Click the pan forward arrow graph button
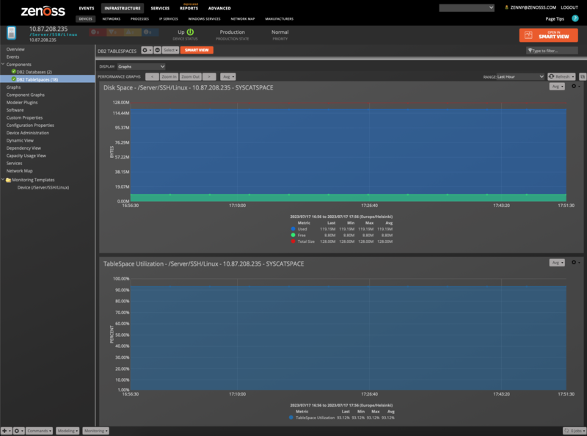The width and height of the screenshot is (587, 436). [x=209, y=76]
